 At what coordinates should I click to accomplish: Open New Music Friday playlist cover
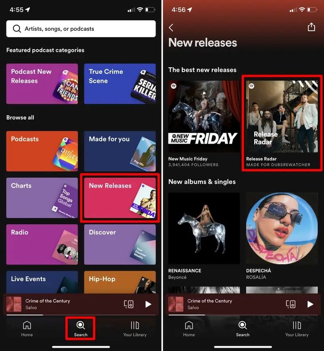(x=204, y=117)
